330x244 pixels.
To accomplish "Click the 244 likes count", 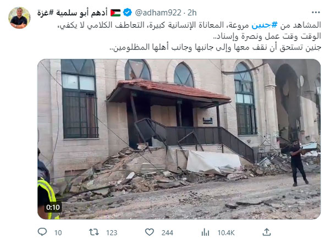I will [x=167, y=232].
